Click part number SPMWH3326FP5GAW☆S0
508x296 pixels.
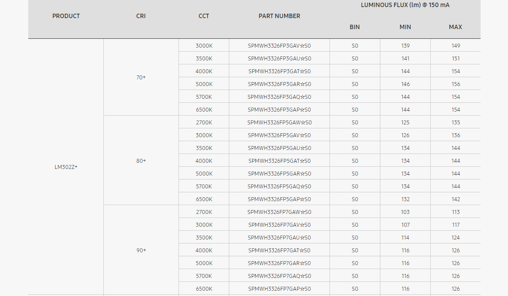279,122
